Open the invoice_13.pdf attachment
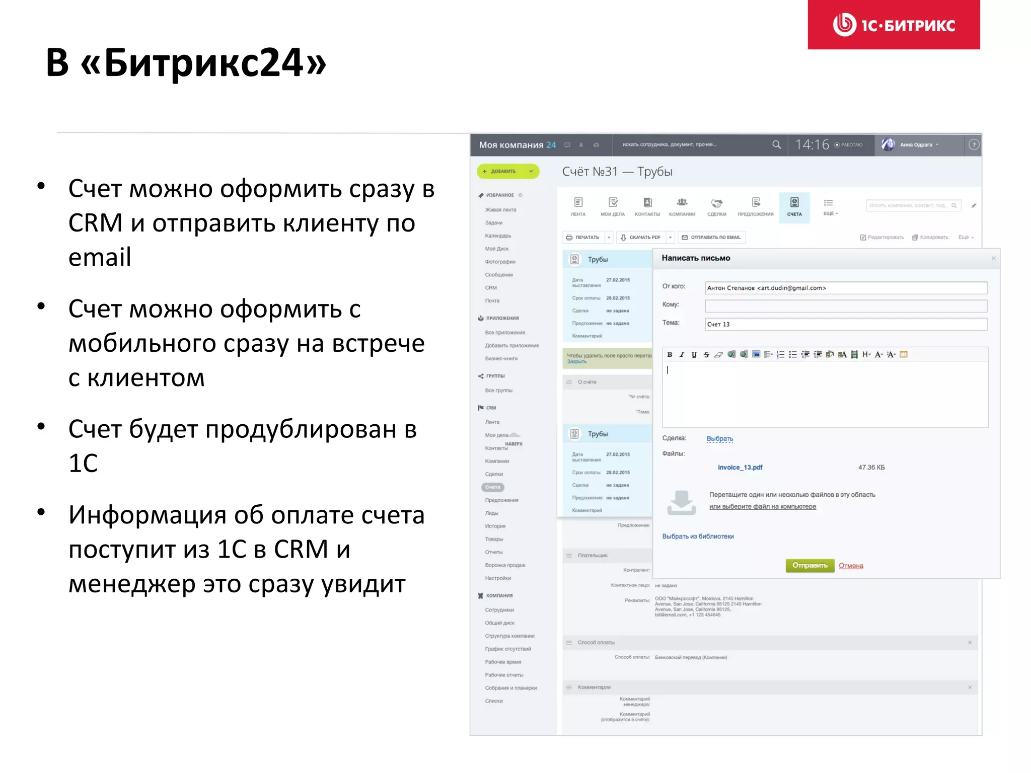 [x=740, y=467]
